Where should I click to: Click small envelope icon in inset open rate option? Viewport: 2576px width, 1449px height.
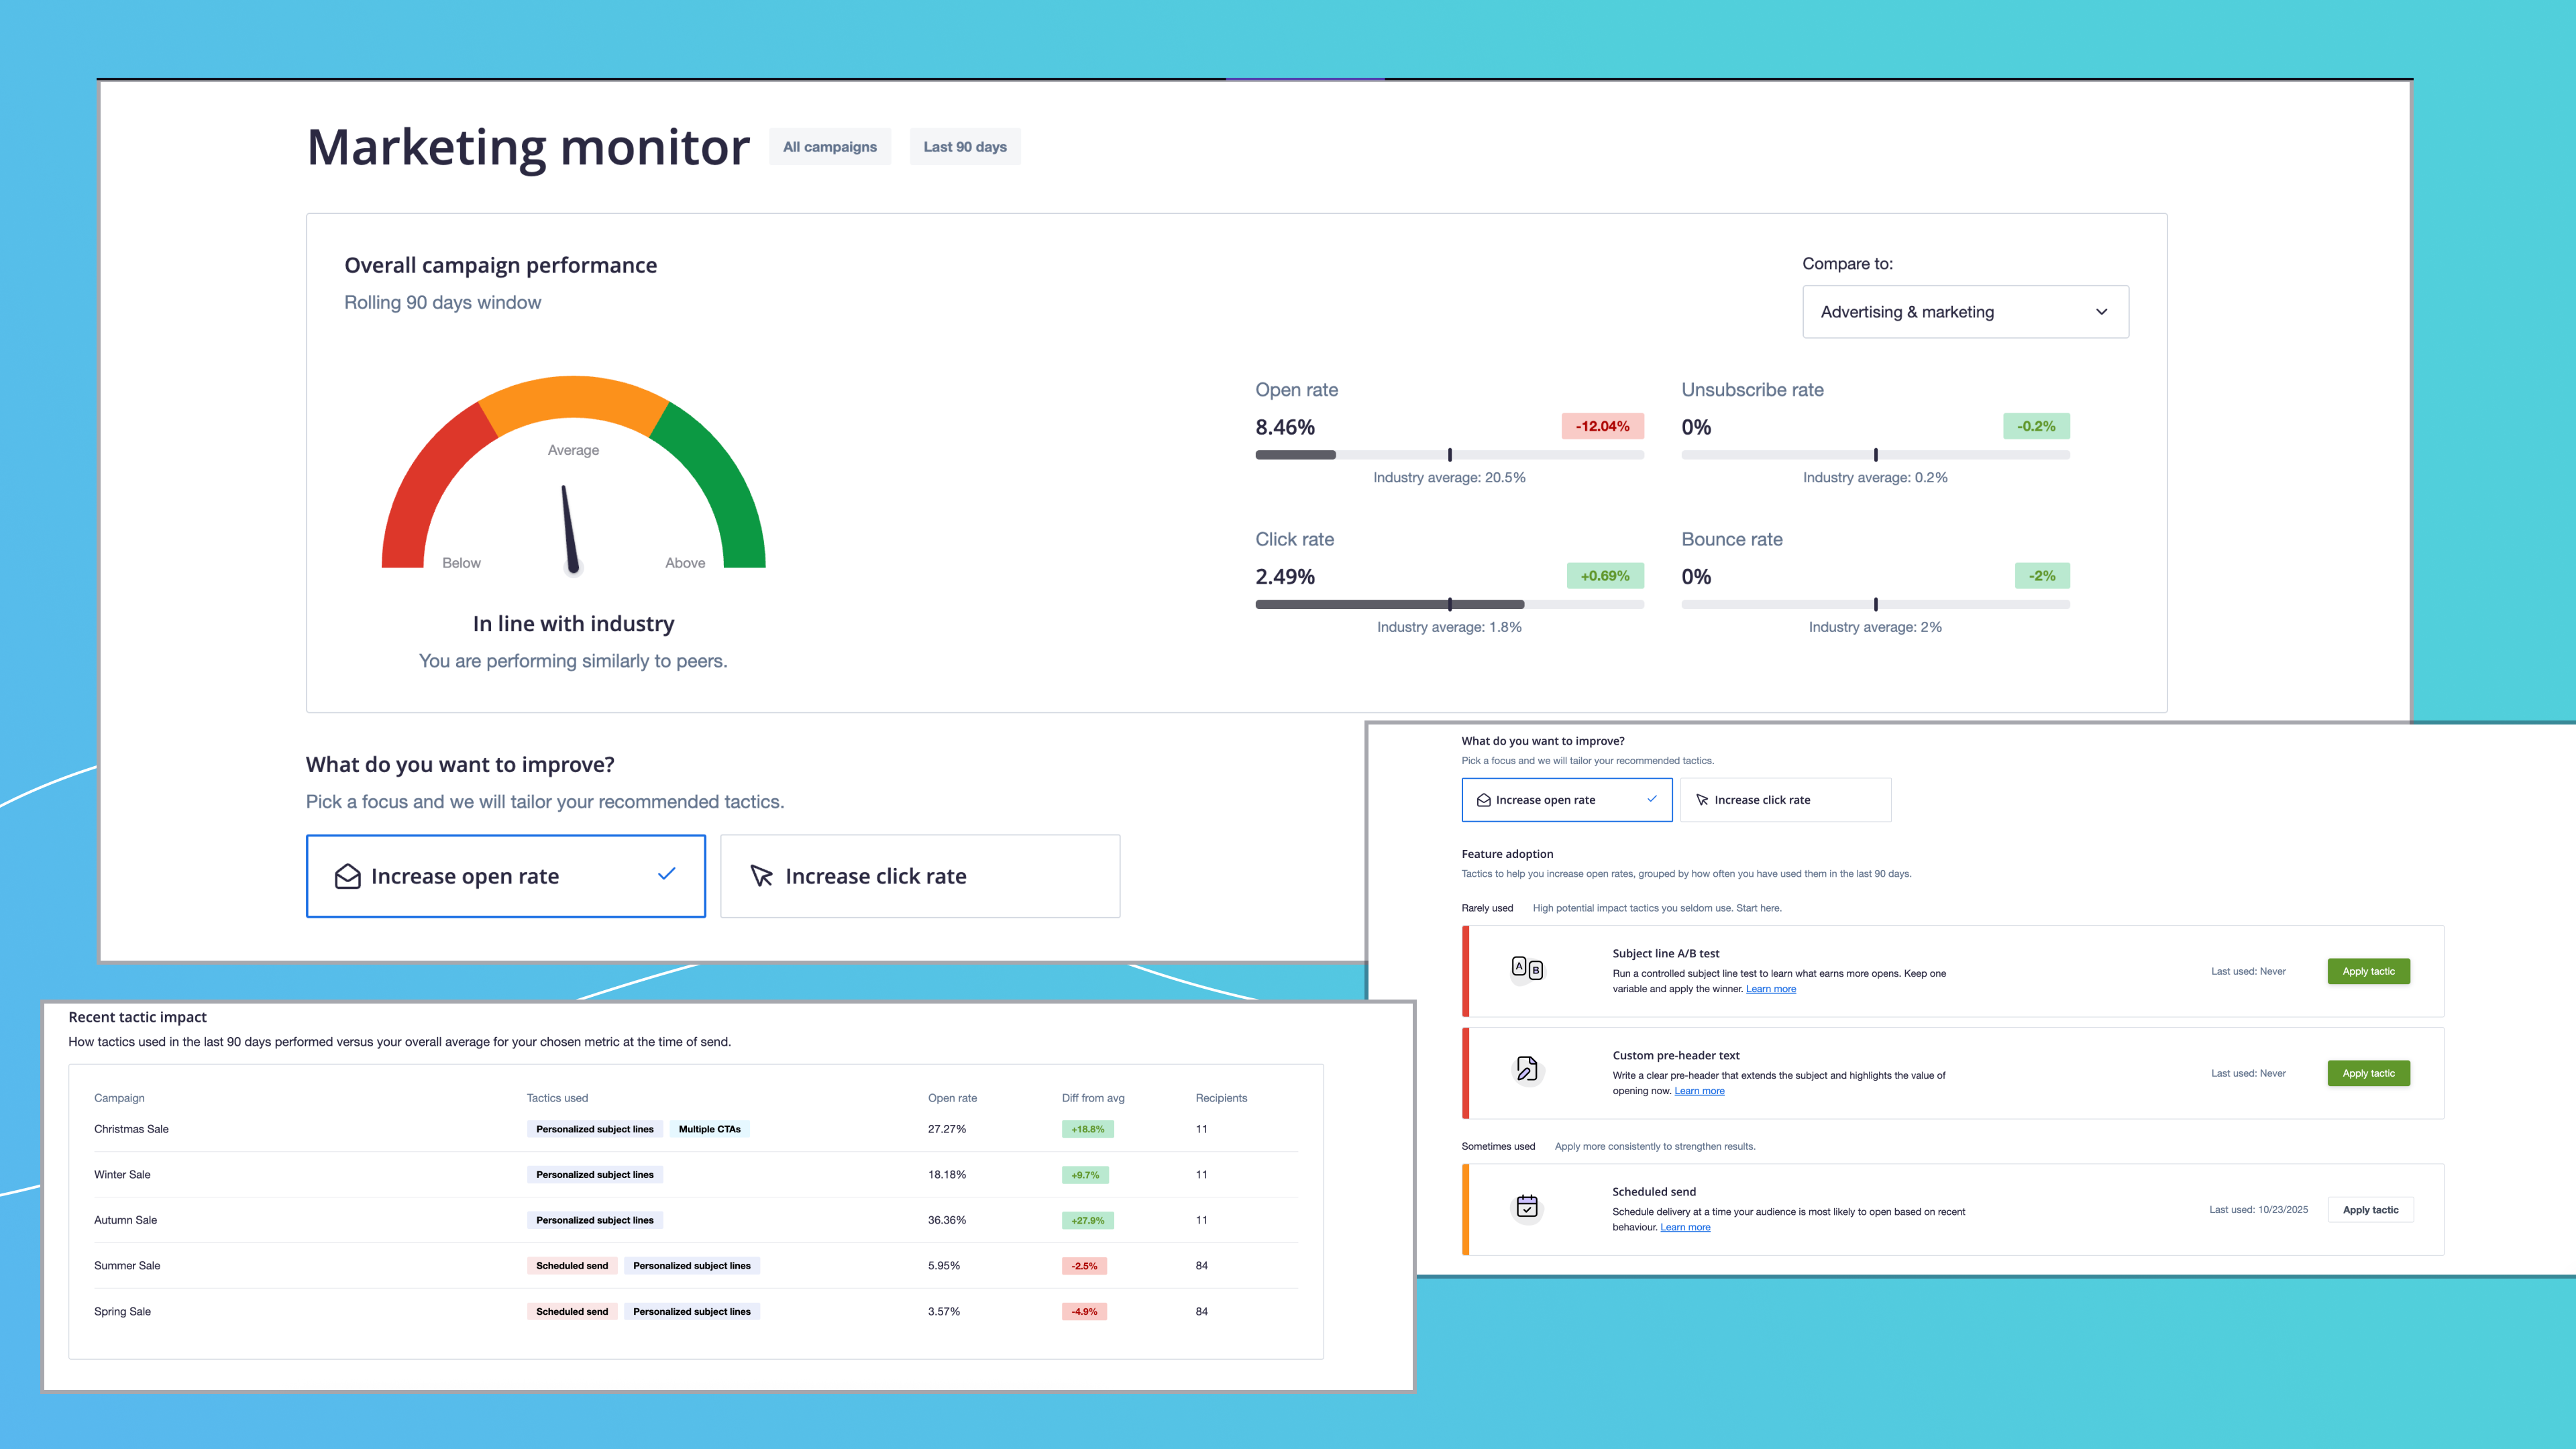[1483, 800]
